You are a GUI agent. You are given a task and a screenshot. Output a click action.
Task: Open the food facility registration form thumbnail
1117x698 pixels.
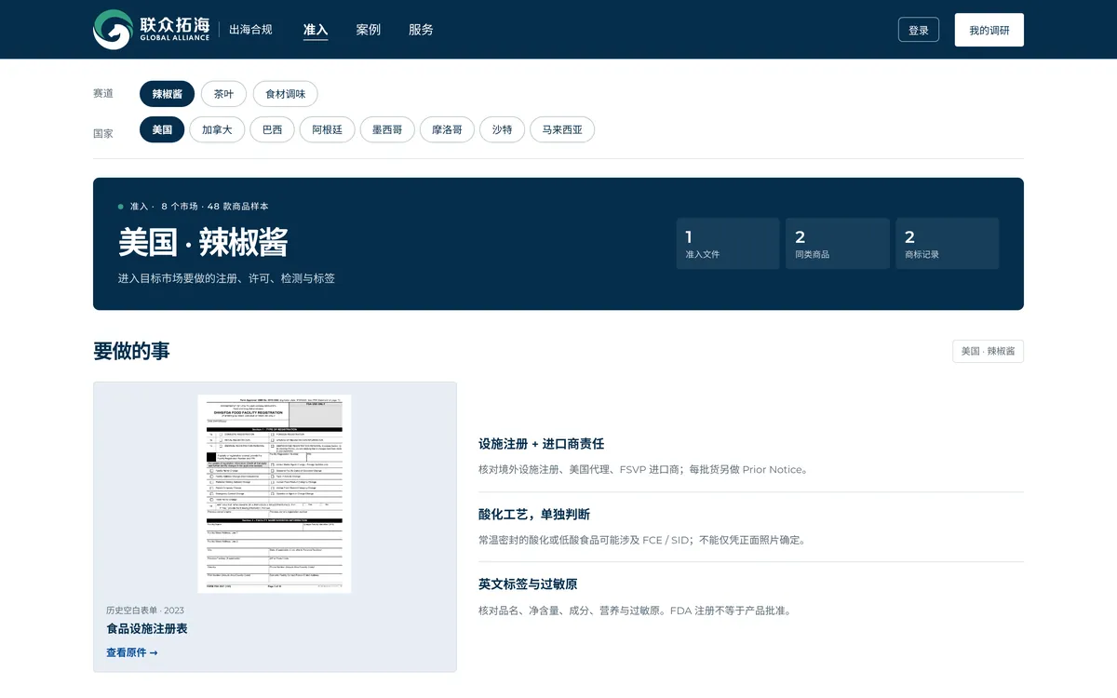click(275, 493)
